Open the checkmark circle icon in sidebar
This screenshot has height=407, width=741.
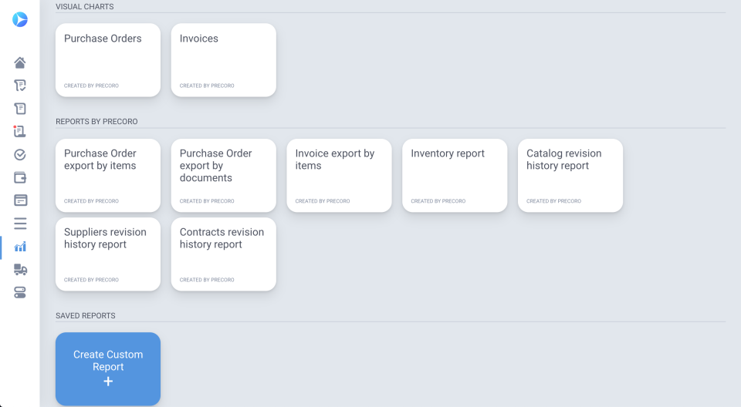(20, 155)
